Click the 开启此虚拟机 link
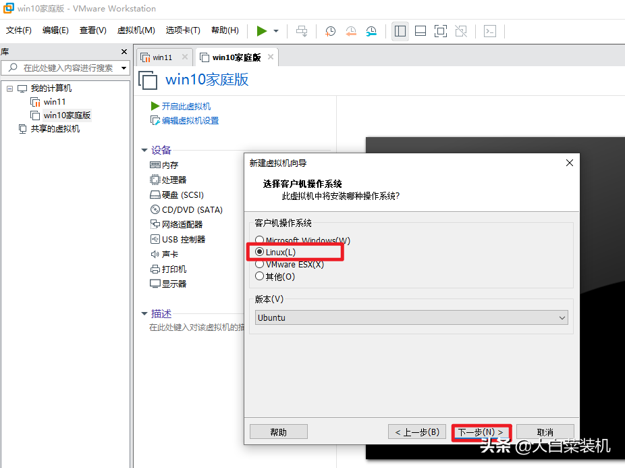This screenshot has width=625, height=468. point(186,106)
